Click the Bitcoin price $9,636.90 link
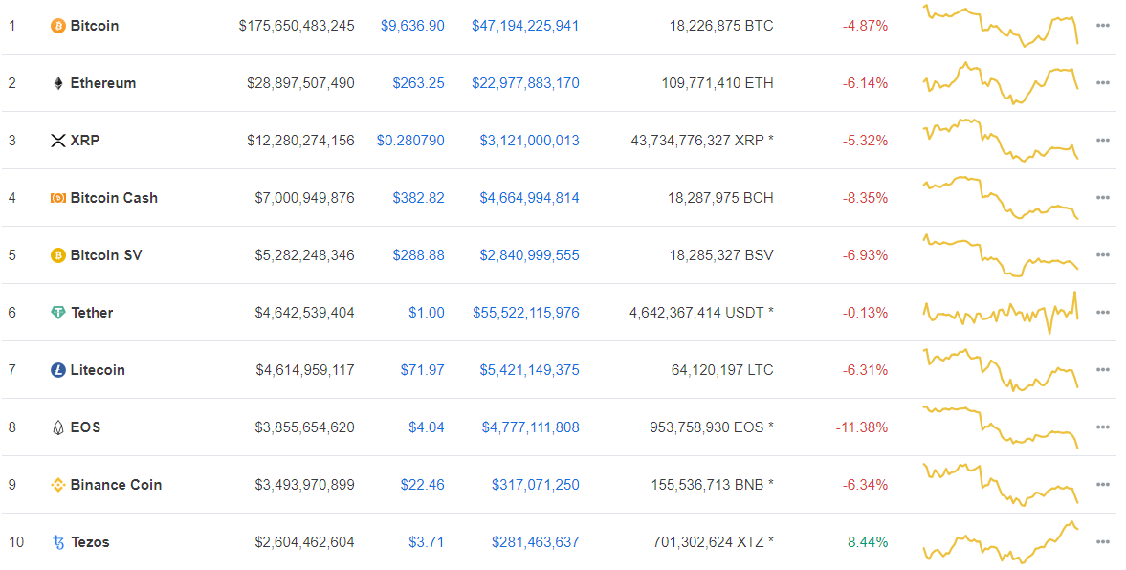The height and width of the screenshot is (570, 1126). point(412,26)
